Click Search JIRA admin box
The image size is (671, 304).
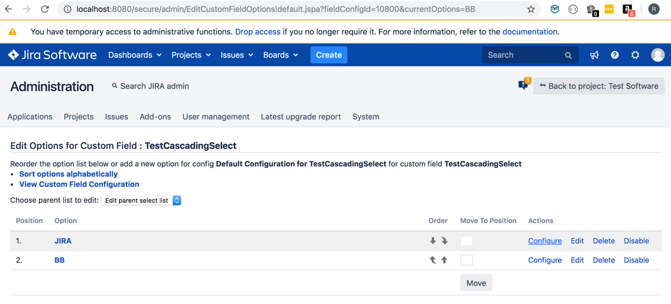click(150, 86)
